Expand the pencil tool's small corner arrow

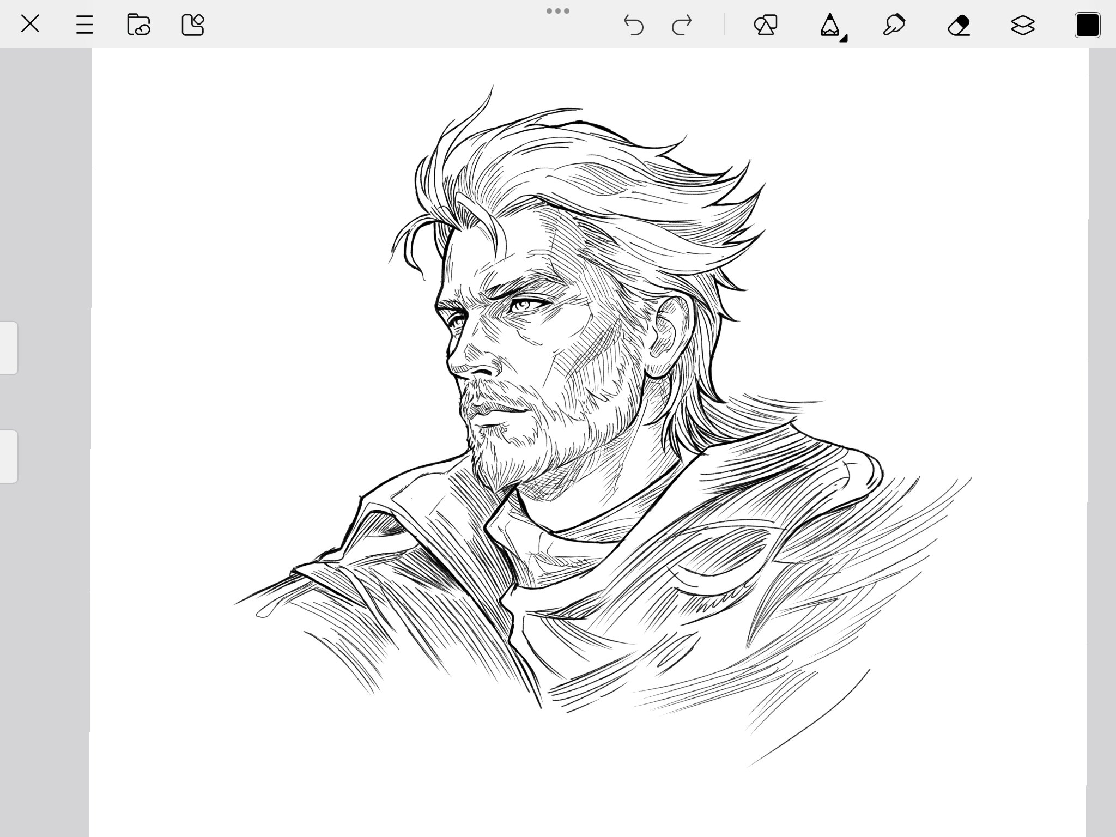(x=844, y=38)
